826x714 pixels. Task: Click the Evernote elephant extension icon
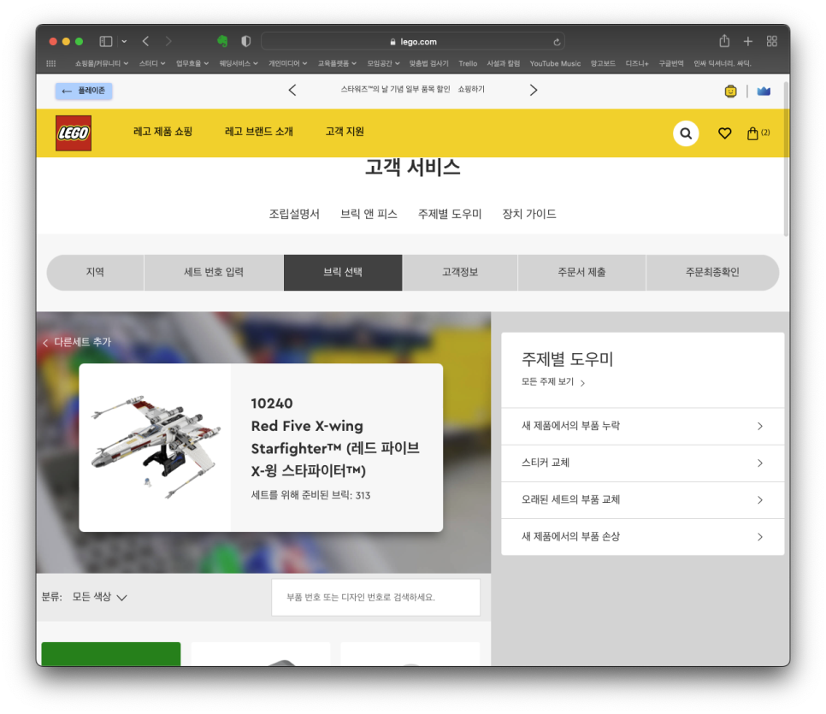(x=222, y=41)
